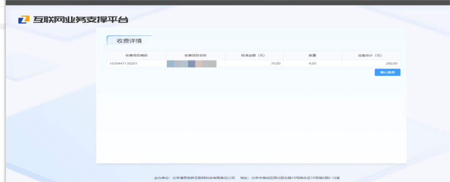Click the 互联网业务支撑平台 title text
The width and height of the screenshot is (450, 182).
click(81, 20)
